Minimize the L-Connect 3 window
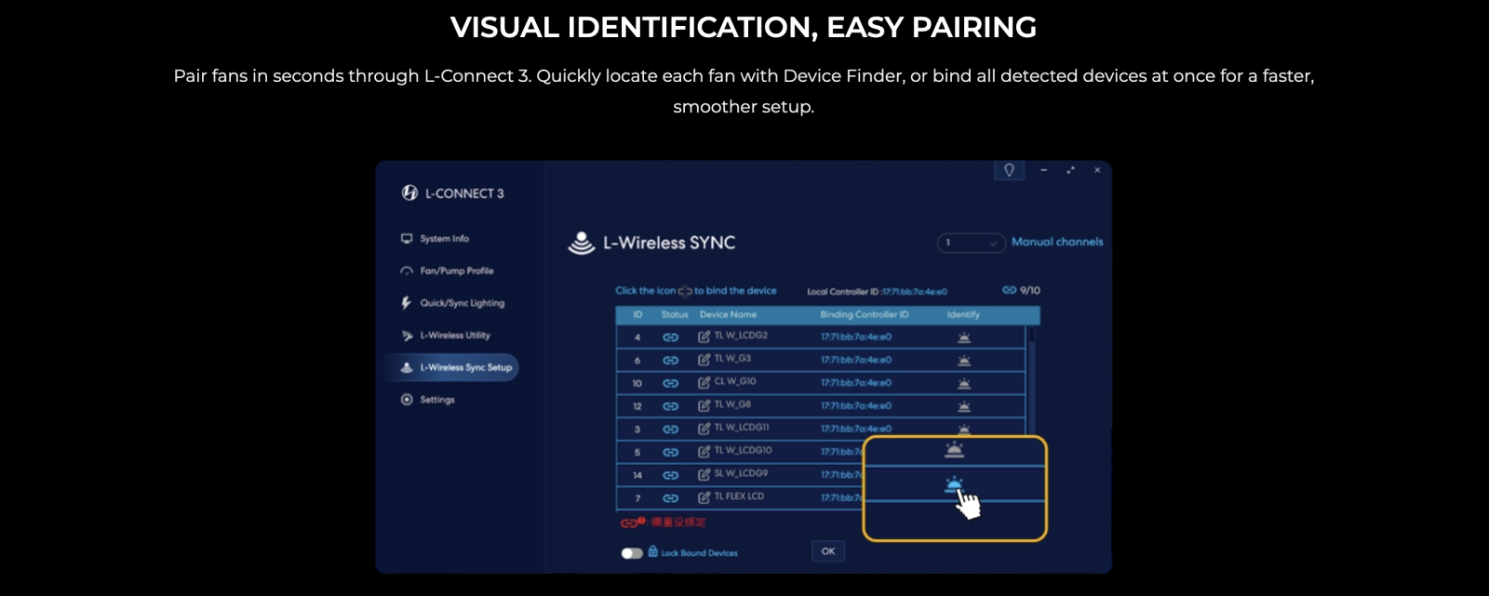This screenshot has width=1489, height=596. 1044,170
